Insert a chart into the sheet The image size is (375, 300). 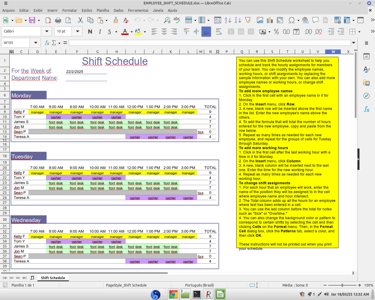click(270, 20)
